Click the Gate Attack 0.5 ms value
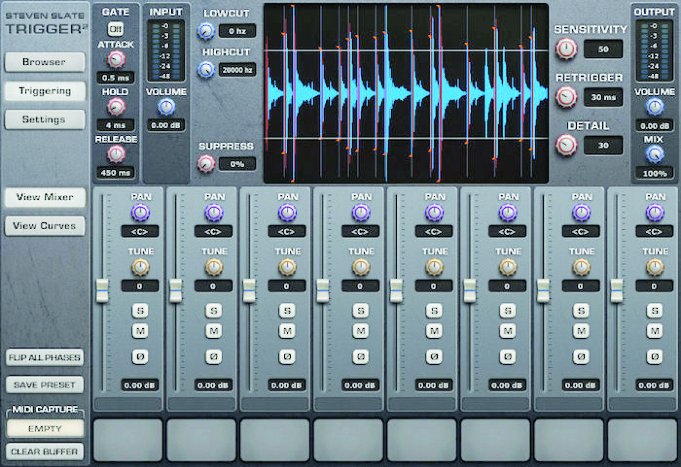Screen dimensions: 681x467 point(115,78)
